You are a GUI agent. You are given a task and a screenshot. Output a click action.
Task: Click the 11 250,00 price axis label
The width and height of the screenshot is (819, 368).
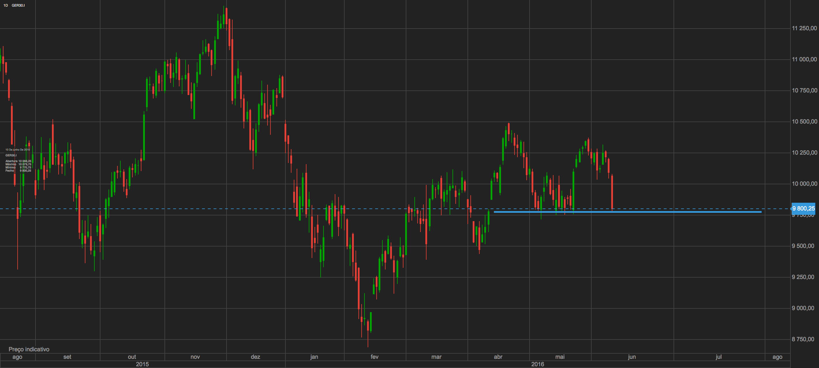pyautogui.click(x=804, y=28)
